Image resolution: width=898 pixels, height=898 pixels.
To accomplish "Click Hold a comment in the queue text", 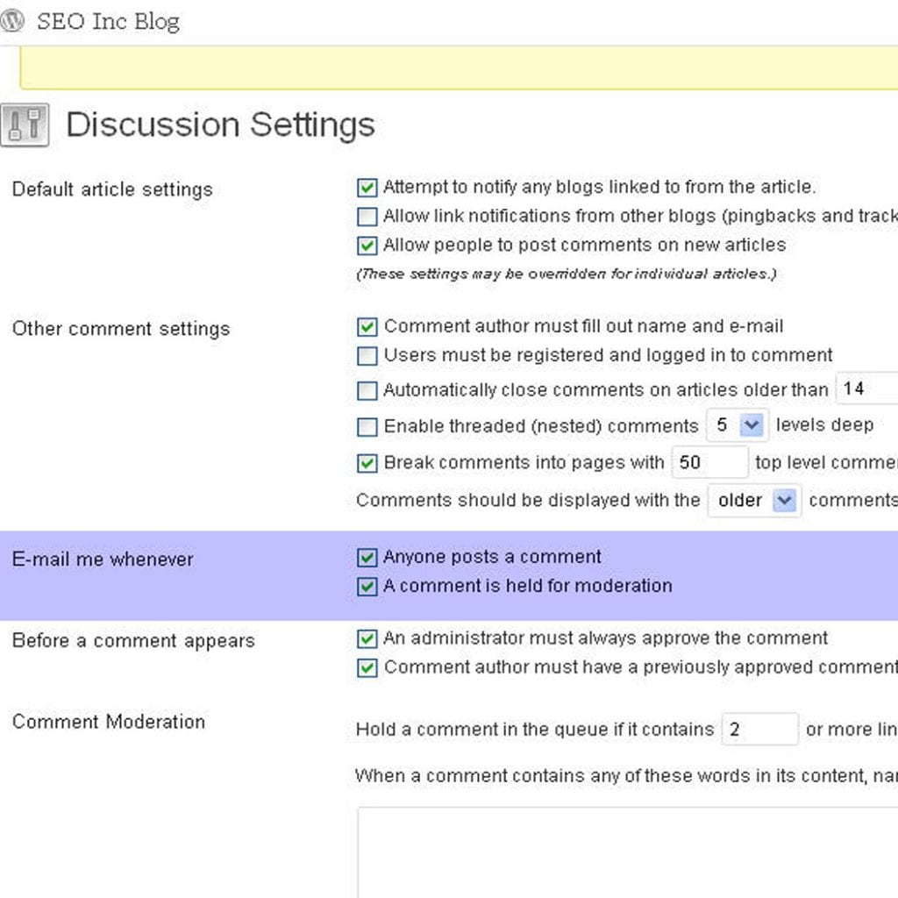I will (x=535, y=730).
